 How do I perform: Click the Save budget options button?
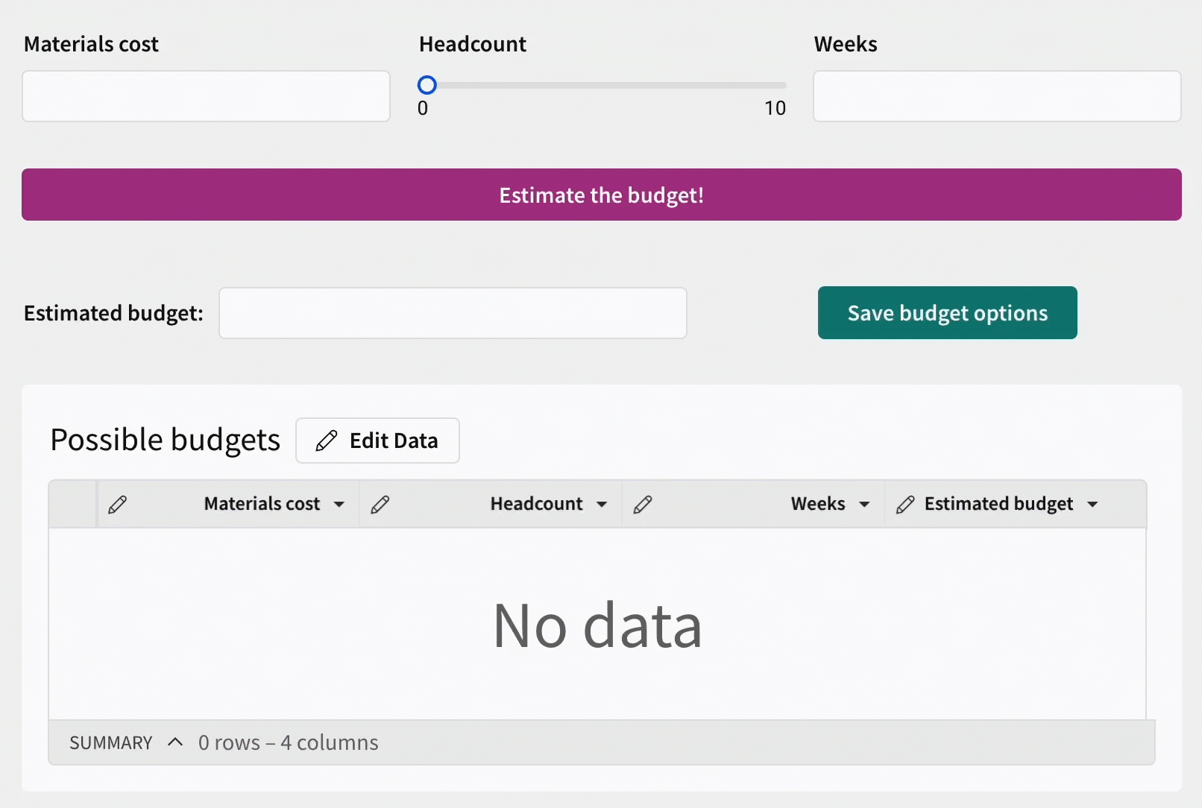point(947,313)
